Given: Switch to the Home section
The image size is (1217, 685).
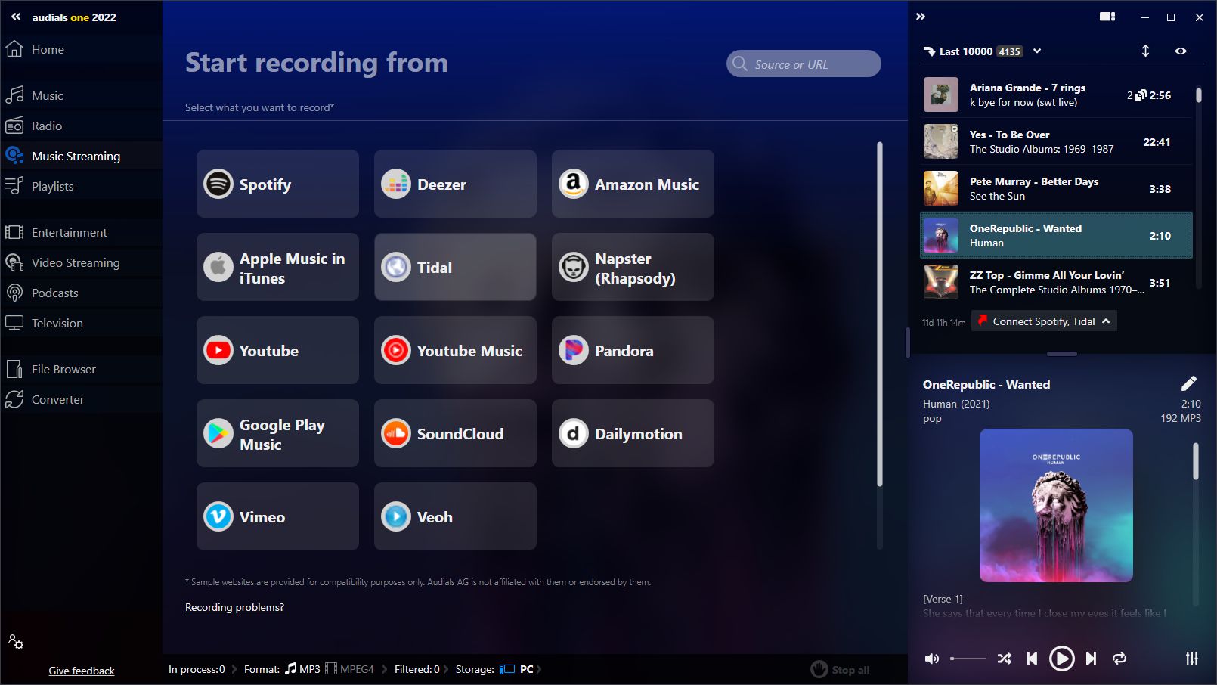Looking at the screenshot, I should point(47,49).
